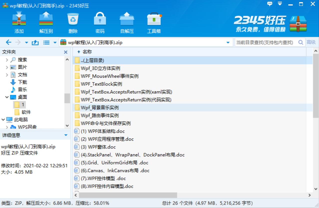
Task: Click the 解压到 (Extract to) icon
Action: [46, 19]
